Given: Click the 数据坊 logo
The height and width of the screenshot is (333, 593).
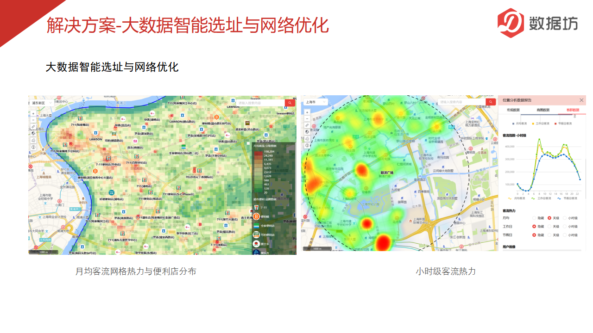Looking at the screenshot, I should [538, 23].
